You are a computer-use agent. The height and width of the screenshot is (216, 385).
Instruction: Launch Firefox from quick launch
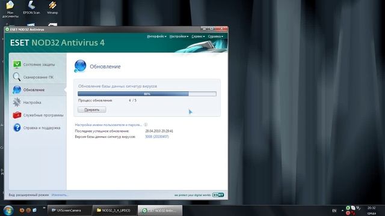click(x=22, y=210)
